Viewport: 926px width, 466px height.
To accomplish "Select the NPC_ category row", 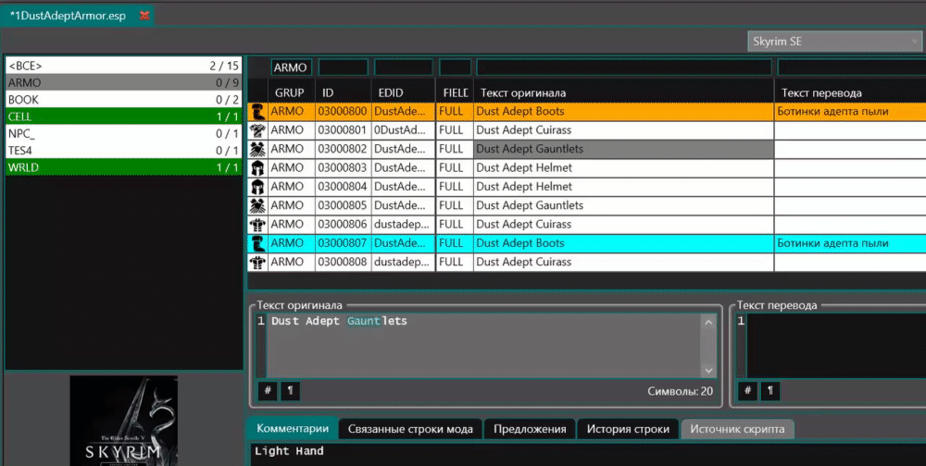I will (x=123, y=134).
